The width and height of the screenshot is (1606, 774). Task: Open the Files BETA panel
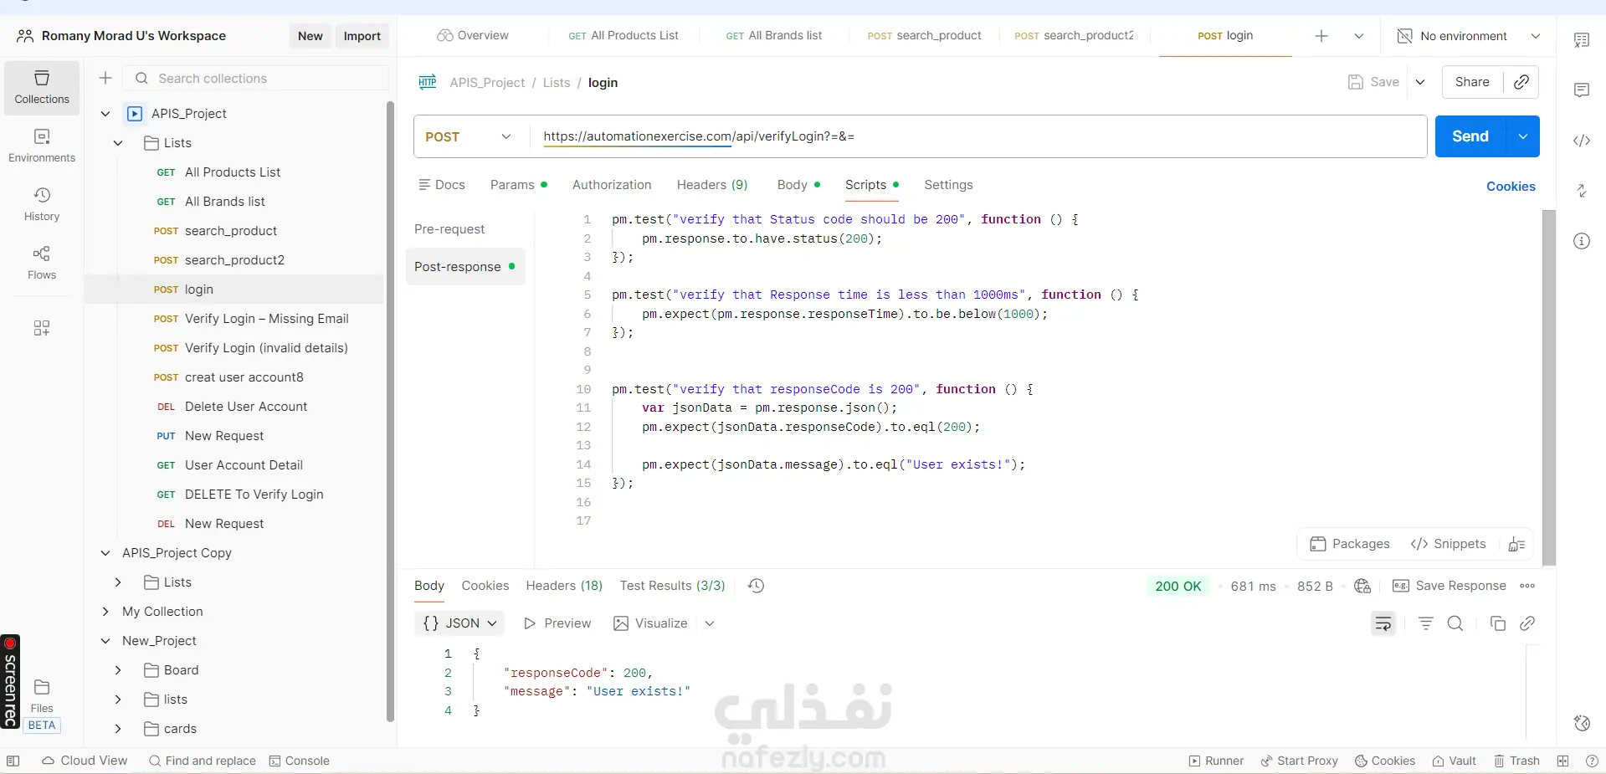(x=42, y=705)
